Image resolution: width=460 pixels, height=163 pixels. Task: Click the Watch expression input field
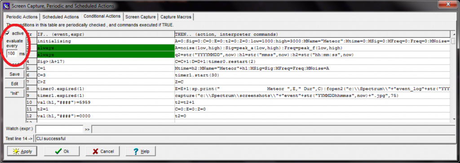click(60, 129)
